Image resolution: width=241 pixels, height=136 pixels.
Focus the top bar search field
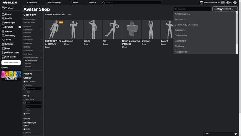[131, 3]
